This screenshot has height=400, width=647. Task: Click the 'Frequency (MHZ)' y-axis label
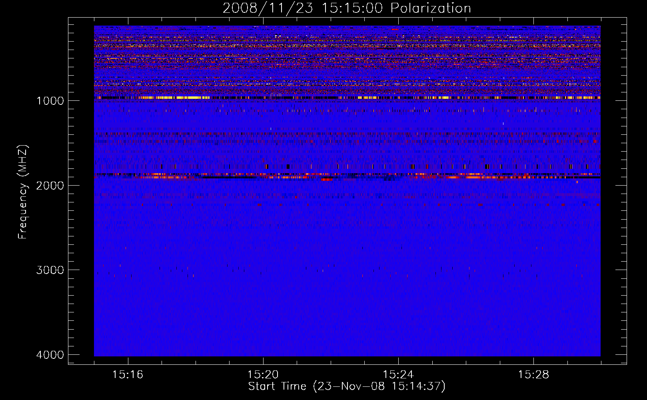coord(23,192)
